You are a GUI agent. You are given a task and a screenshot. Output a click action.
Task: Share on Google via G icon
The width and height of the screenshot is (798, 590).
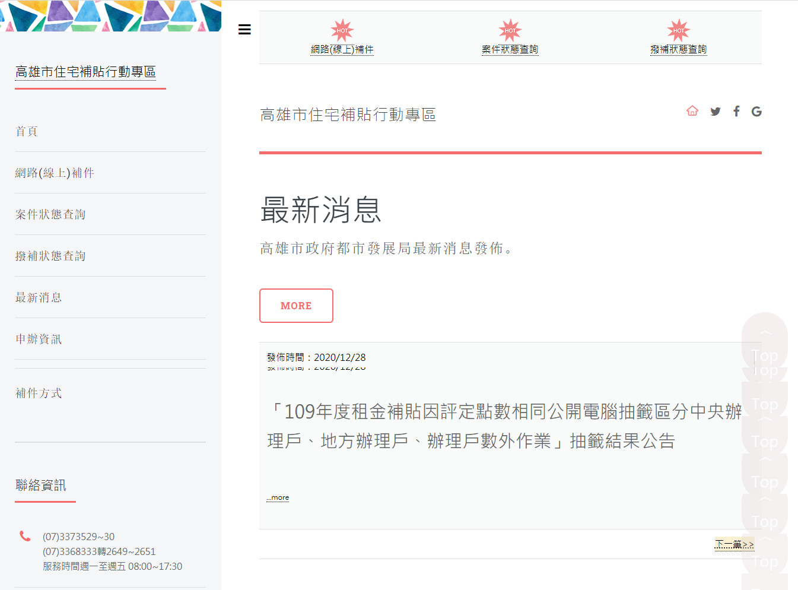[756, 112]
